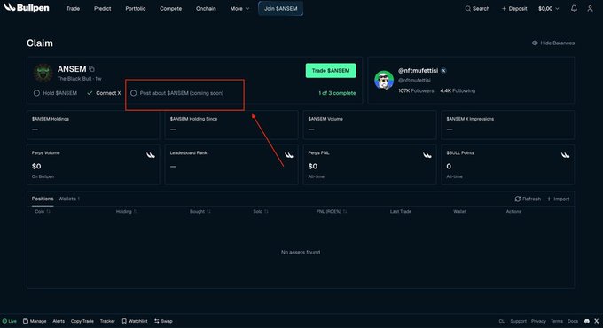The image size is (603, 328).
Task: Switch to the Positions tab
Action: pyautogui.click(x=43, y=199)
